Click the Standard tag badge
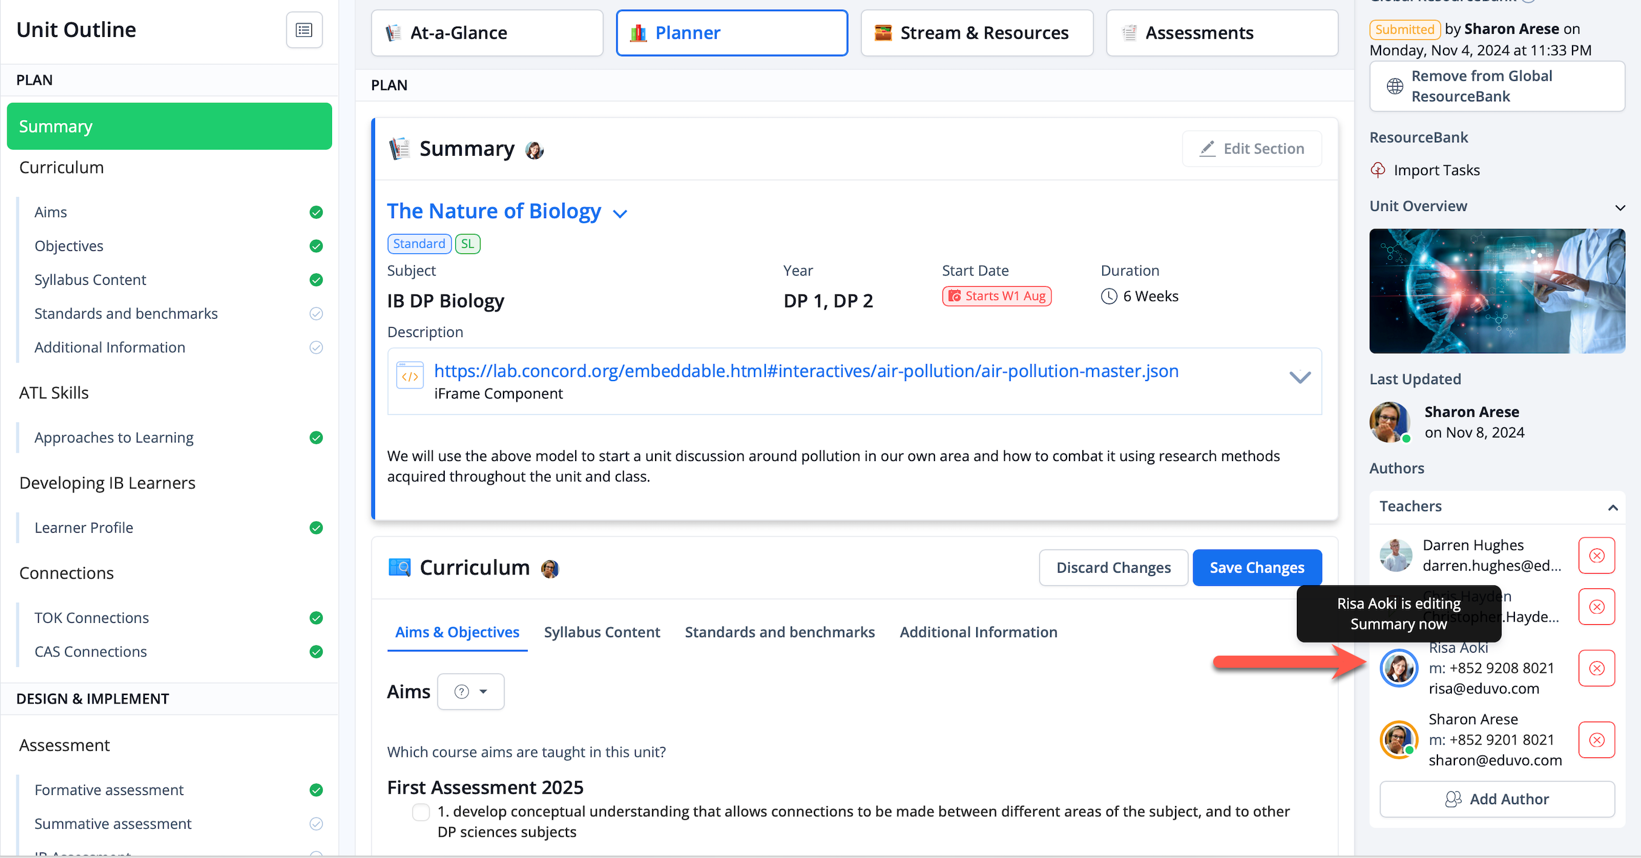This screenshot has height=858, width=1641. 419,244
